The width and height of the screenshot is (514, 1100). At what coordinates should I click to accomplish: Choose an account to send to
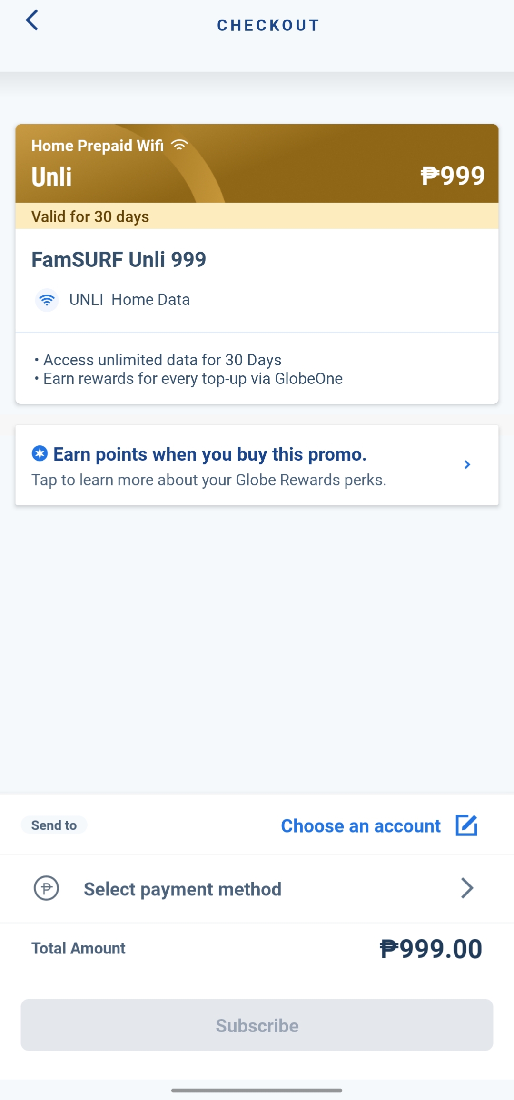click(361, 826)
